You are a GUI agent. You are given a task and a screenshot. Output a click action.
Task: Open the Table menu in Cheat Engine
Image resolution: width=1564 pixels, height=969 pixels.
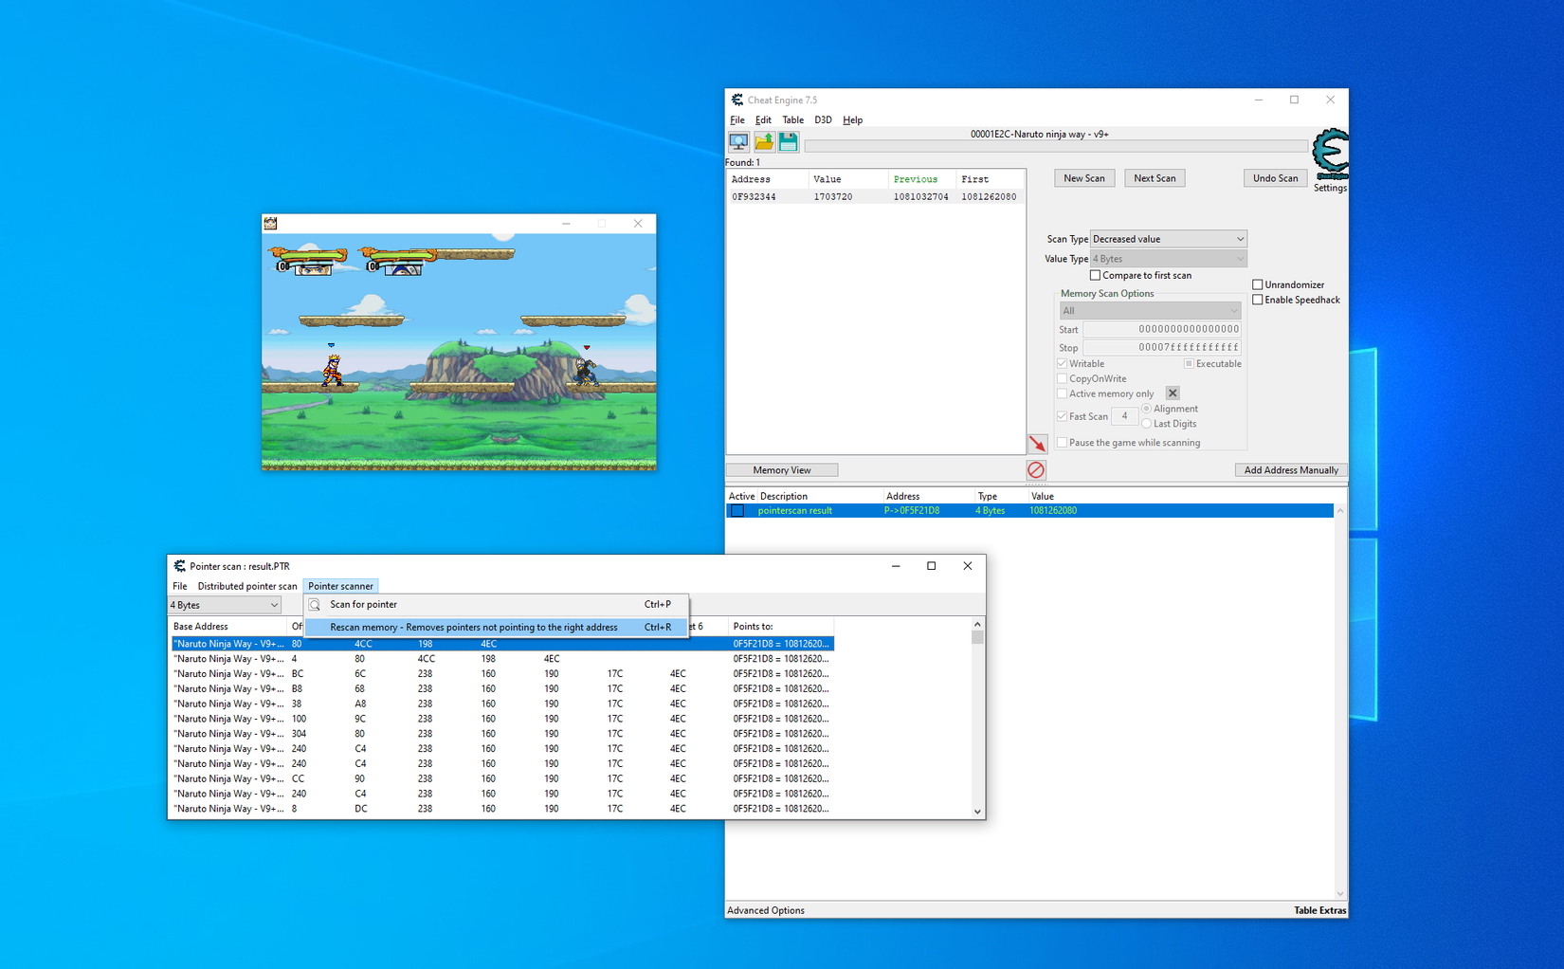click(x=792, y=120)
